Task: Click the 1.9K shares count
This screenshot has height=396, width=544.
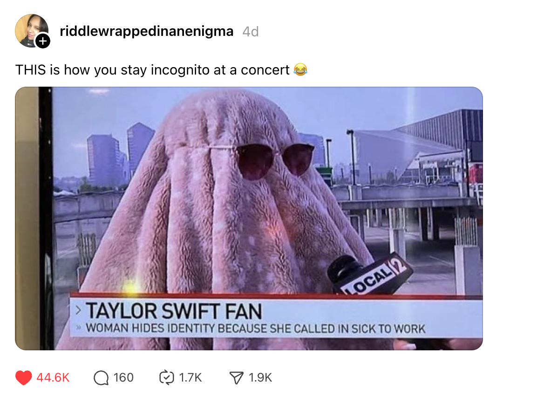Action: (x=260, y=378)
